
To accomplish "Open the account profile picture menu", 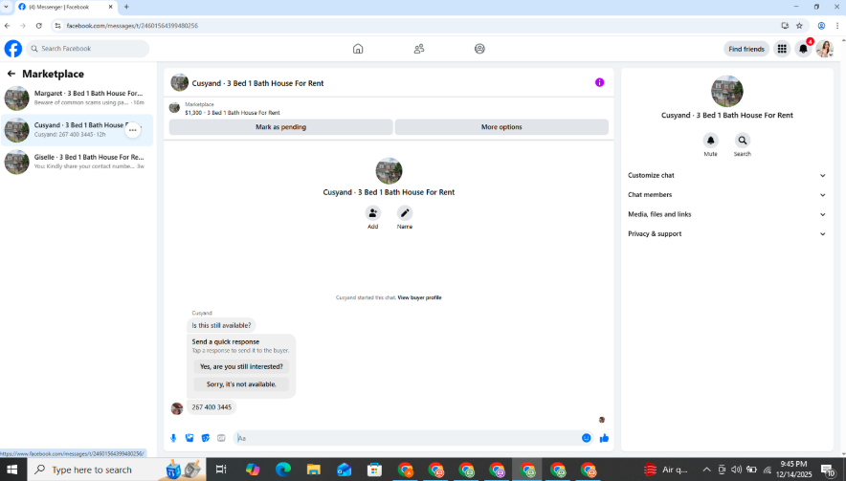I will [x=824, y=49].
